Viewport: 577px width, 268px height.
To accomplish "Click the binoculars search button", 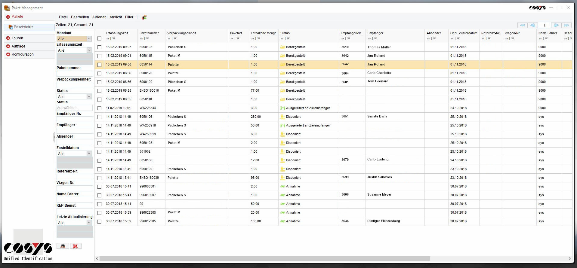I will click(63, 246).
